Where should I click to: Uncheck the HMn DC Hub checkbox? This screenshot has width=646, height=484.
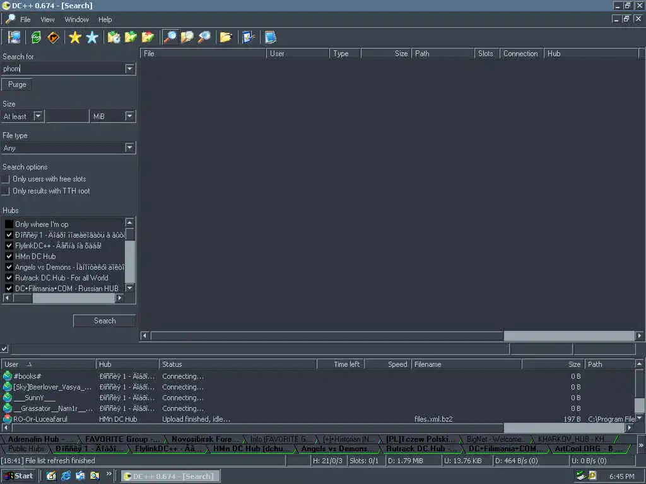coord(9,256)
